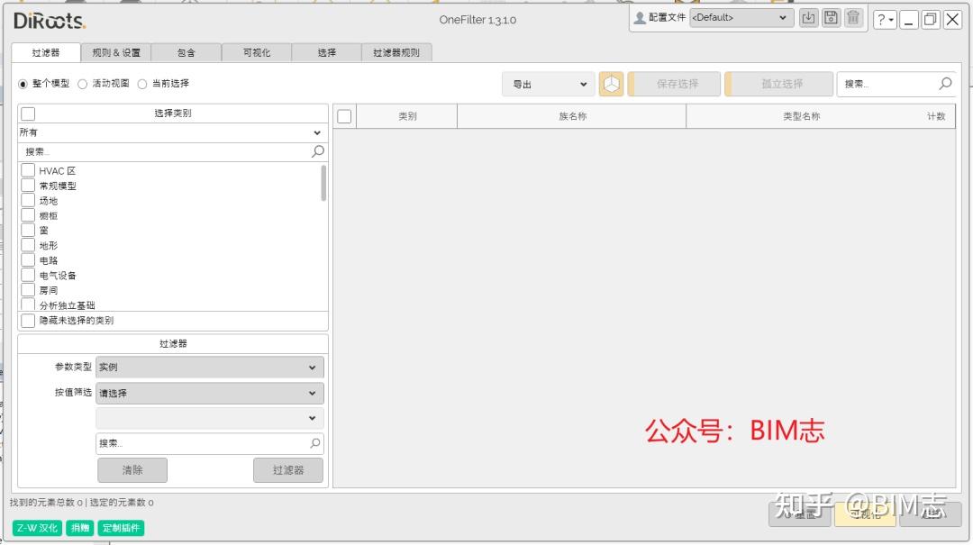The width and height of the screenshot is (973, 545).
Task: Click the 清除 clear button
Action: 132,469
